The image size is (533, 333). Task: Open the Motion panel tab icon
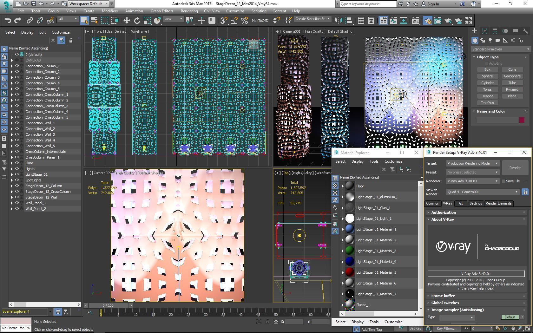pyautogui.click(x=505, y=31)
